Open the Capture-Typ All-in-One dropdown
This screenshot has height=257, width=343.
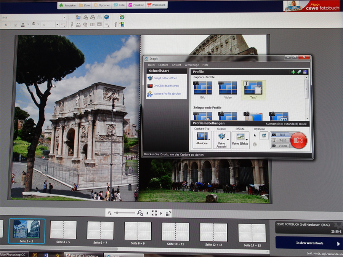(x=202, y=140)
